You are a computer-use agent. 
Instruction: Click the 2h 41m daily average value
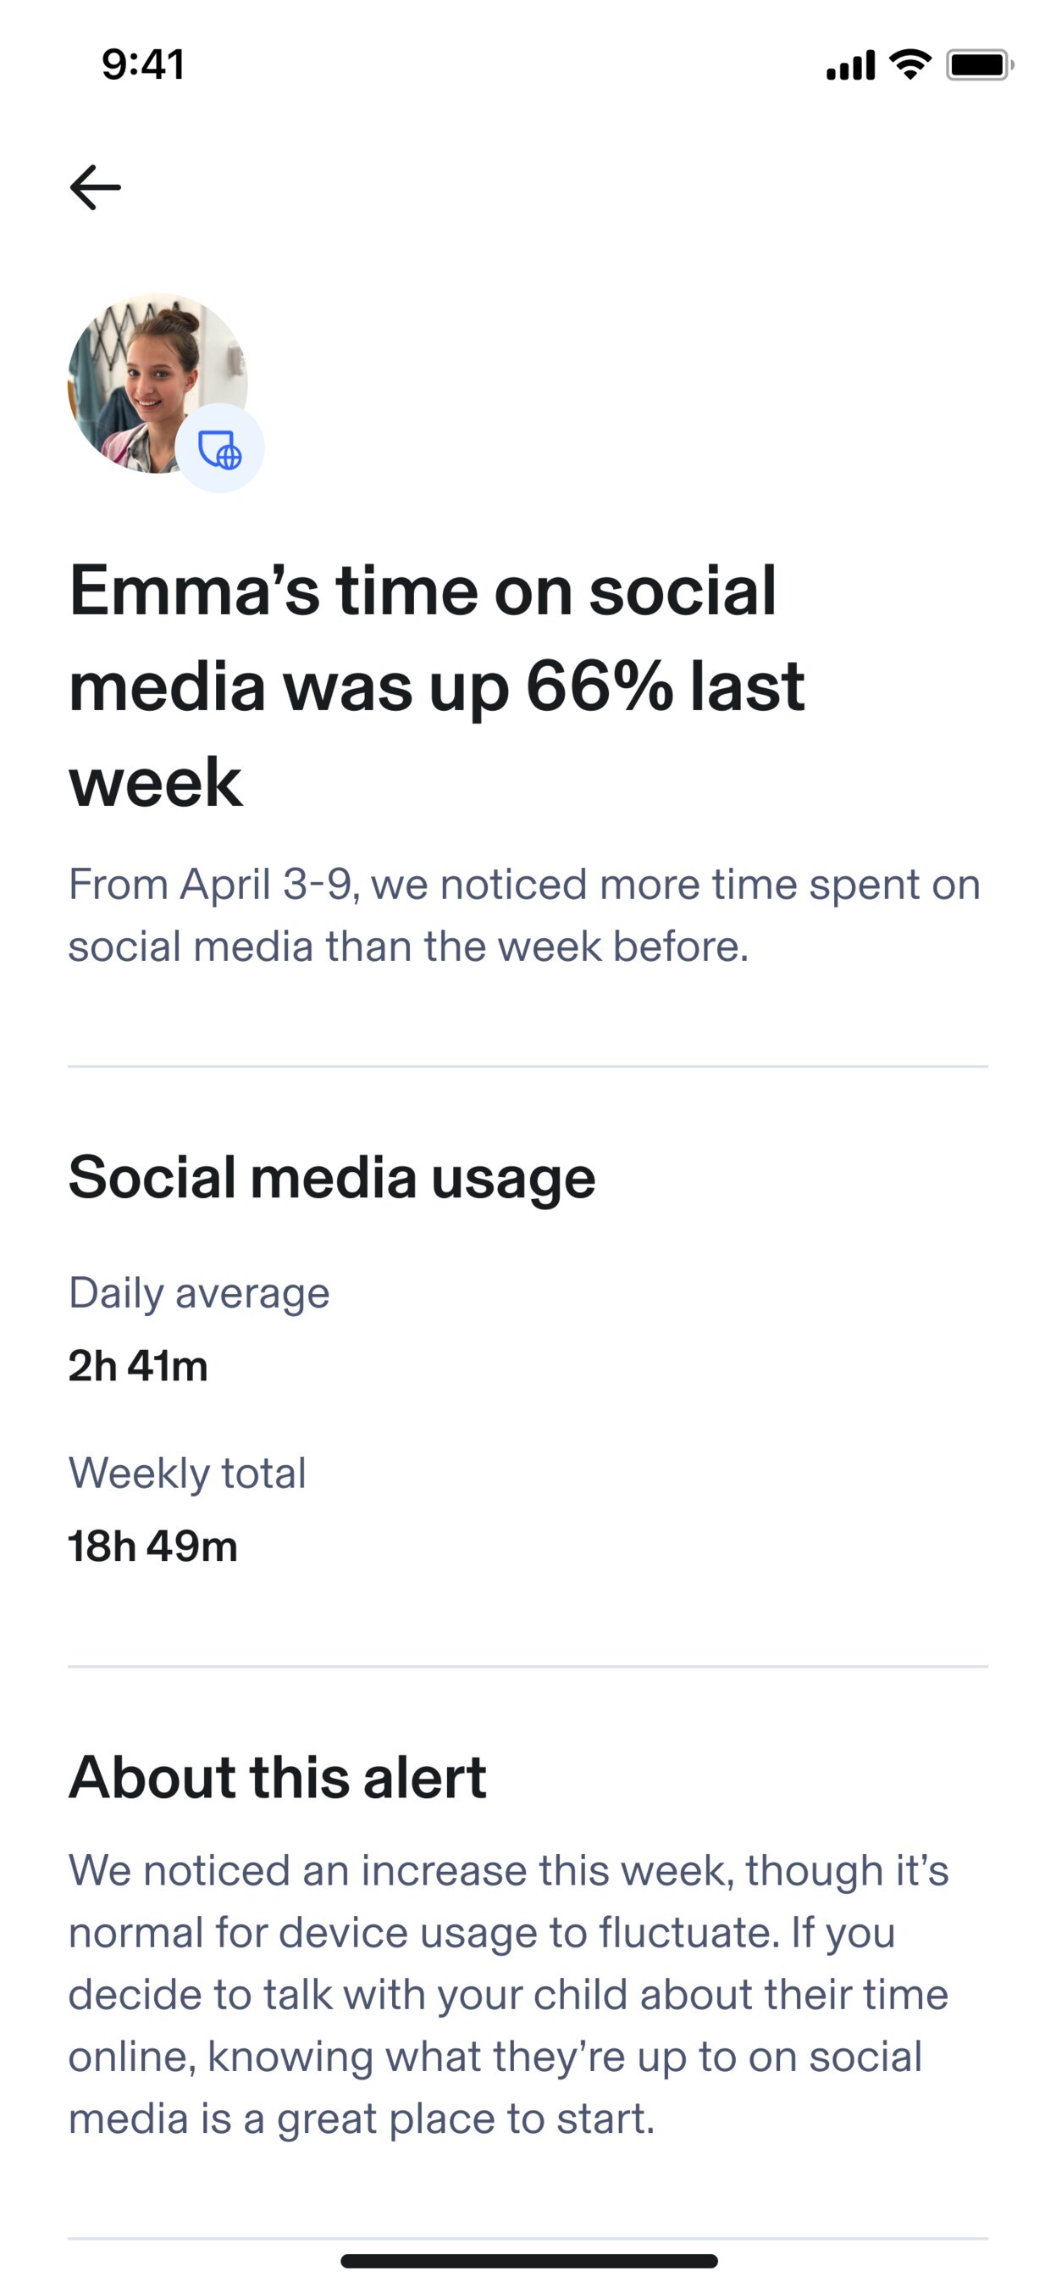click(137, 1366)
